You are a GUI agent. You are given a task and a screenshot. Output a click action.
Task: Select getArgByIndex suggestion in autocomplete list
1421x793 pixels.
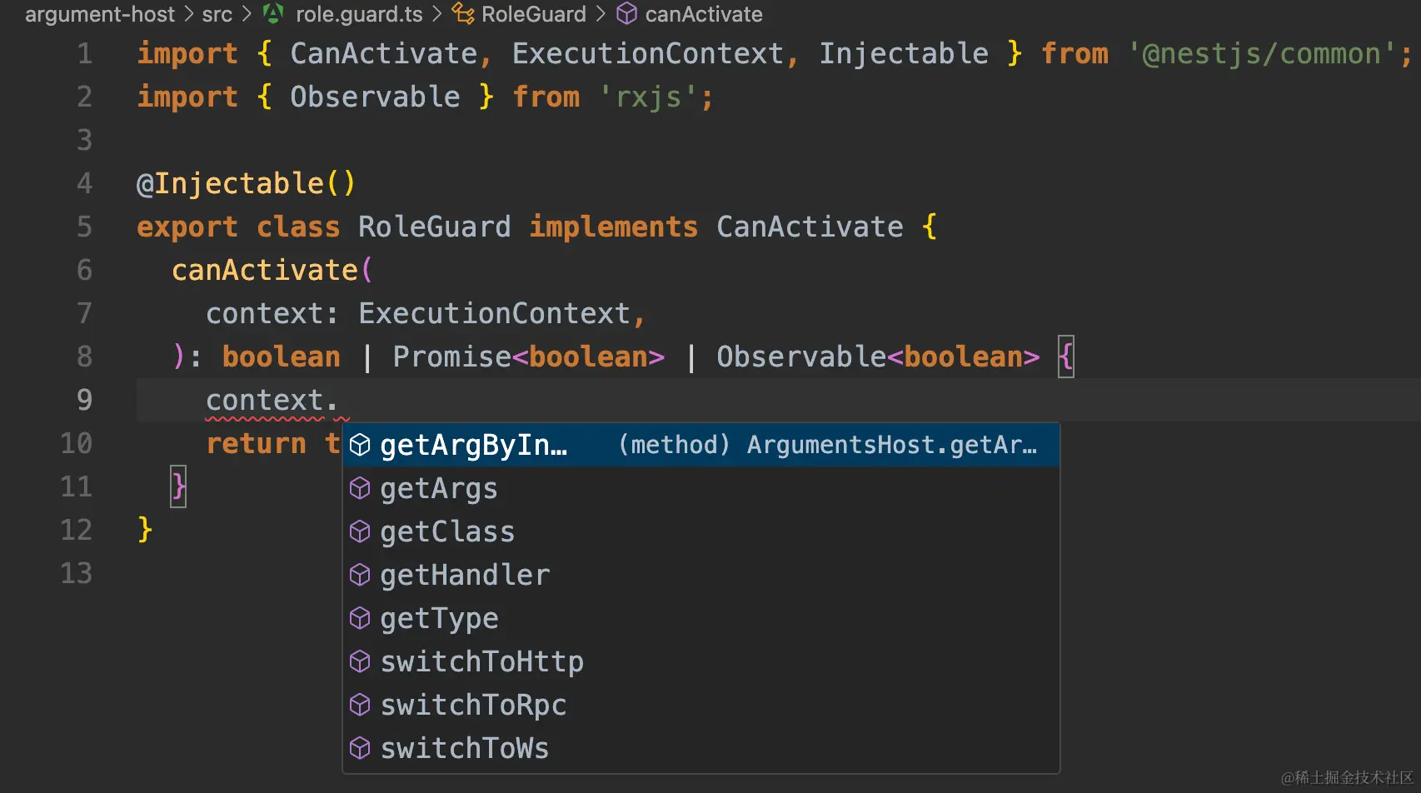701,445
